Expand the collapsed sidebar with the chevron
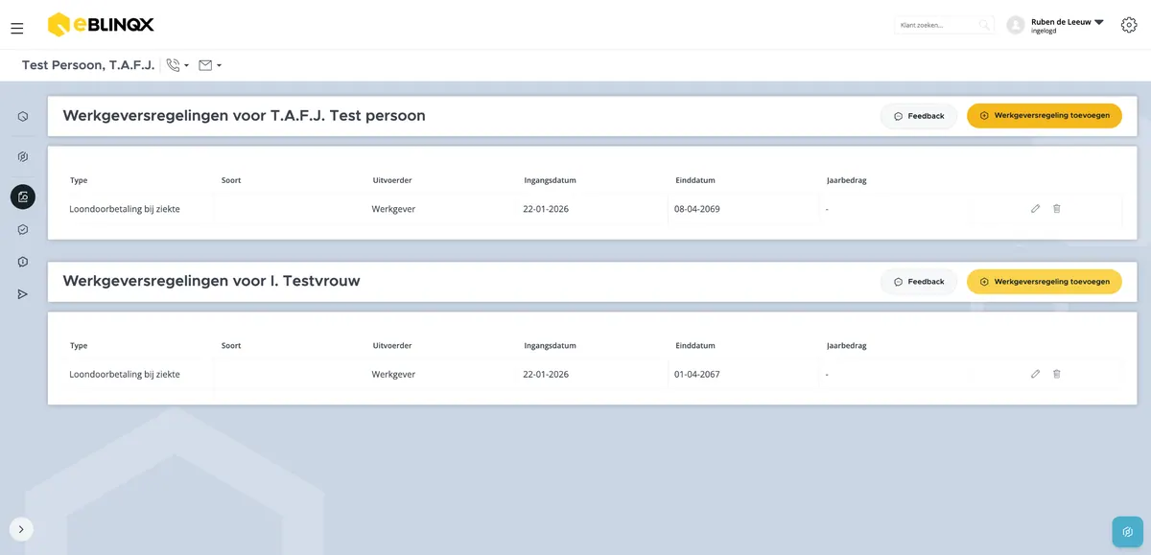This screenshot has width=1151, height=555. pos(21,528)
